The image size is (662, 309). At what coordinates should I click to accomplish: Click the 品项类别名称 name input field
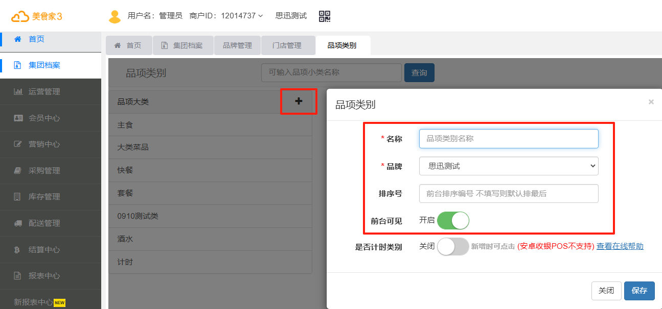[508, 139]
